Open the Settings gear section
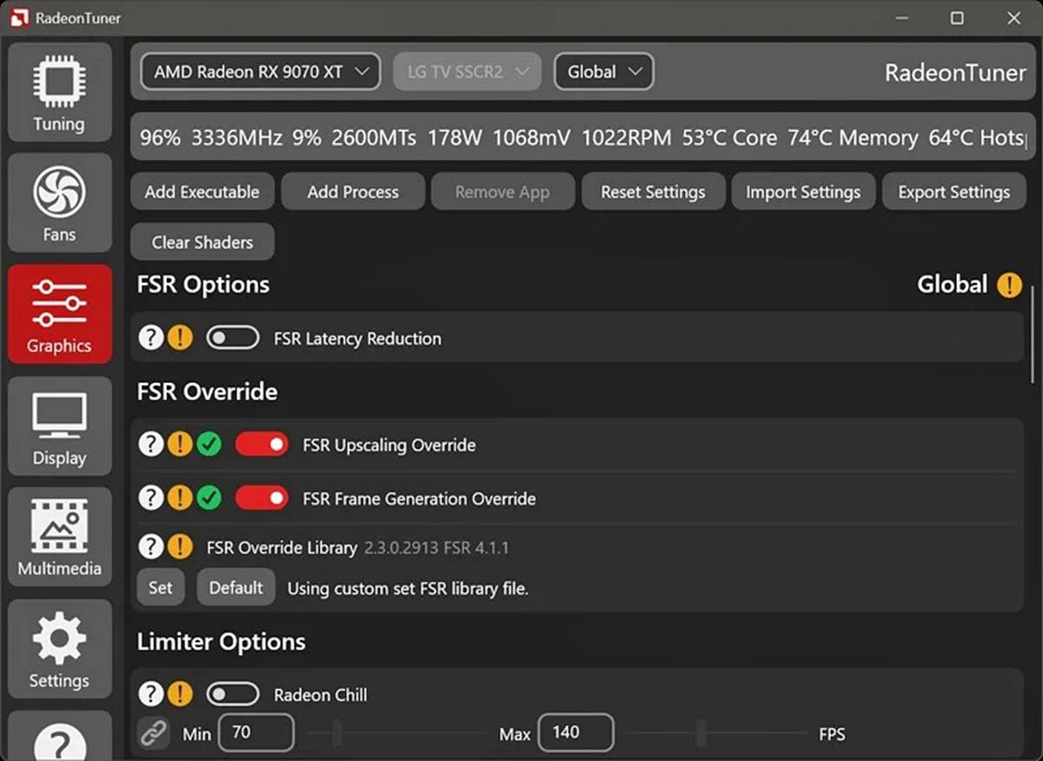This screenshot has height=761, width=1043. [x=59, y=648]
